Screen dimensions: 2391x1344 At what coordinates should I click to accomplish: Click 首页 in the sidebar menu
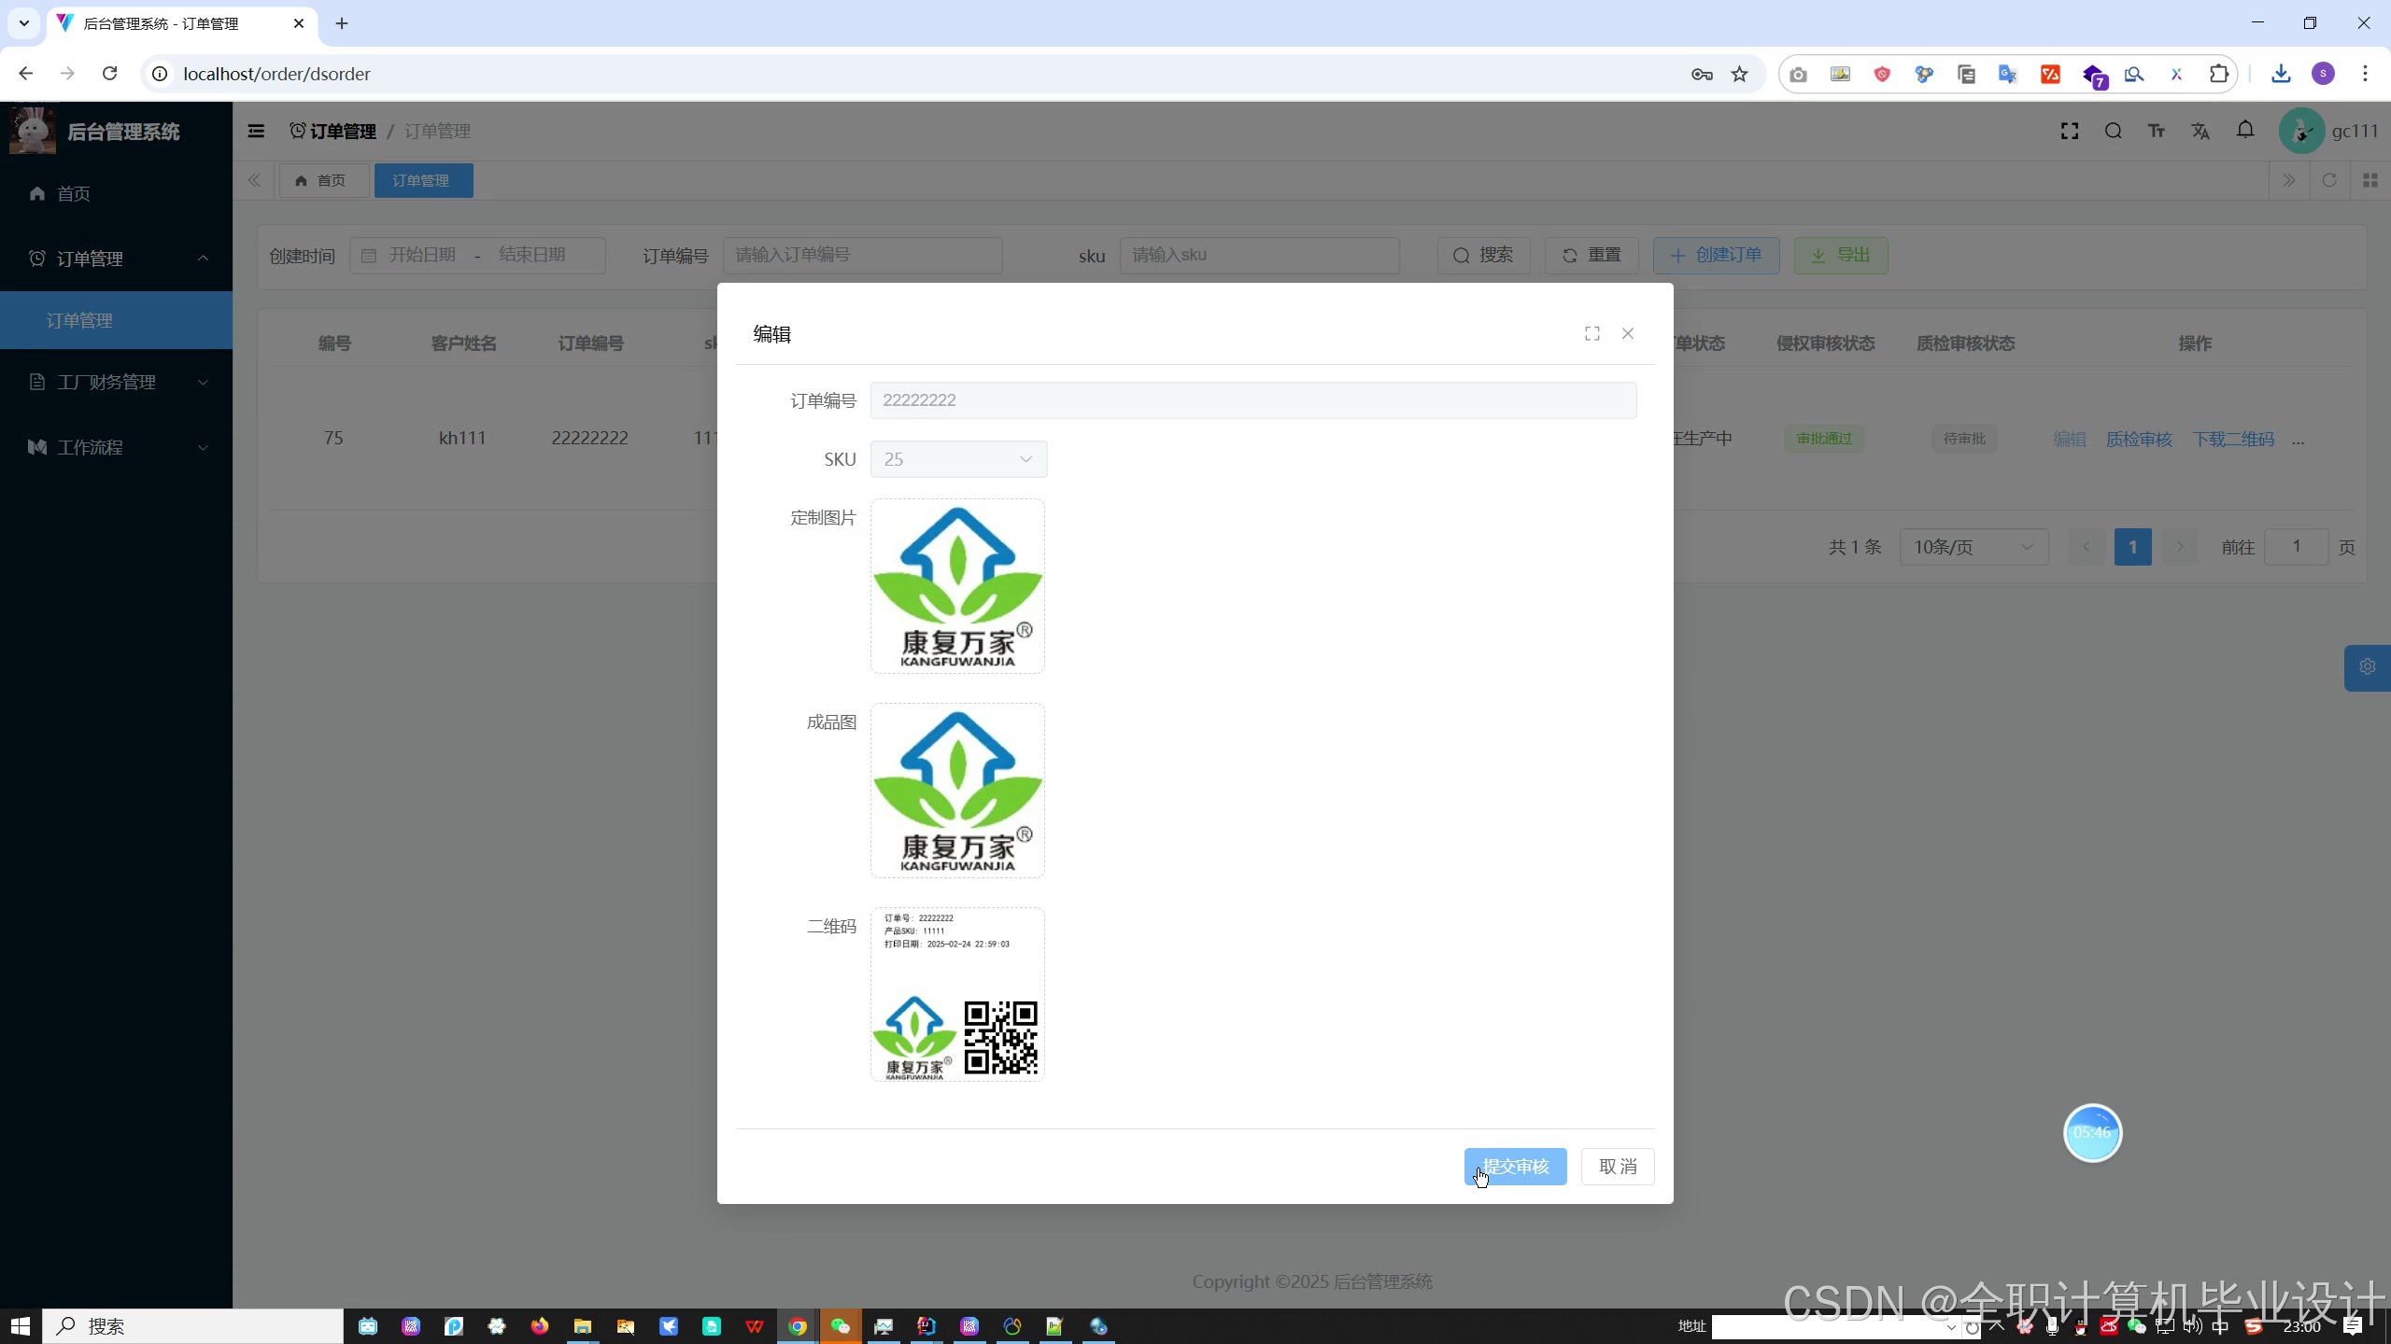[73, 194]
